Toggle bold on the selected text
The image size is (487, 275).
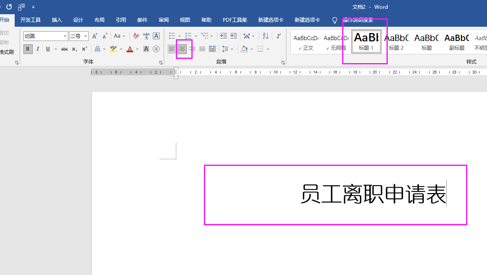28,49
